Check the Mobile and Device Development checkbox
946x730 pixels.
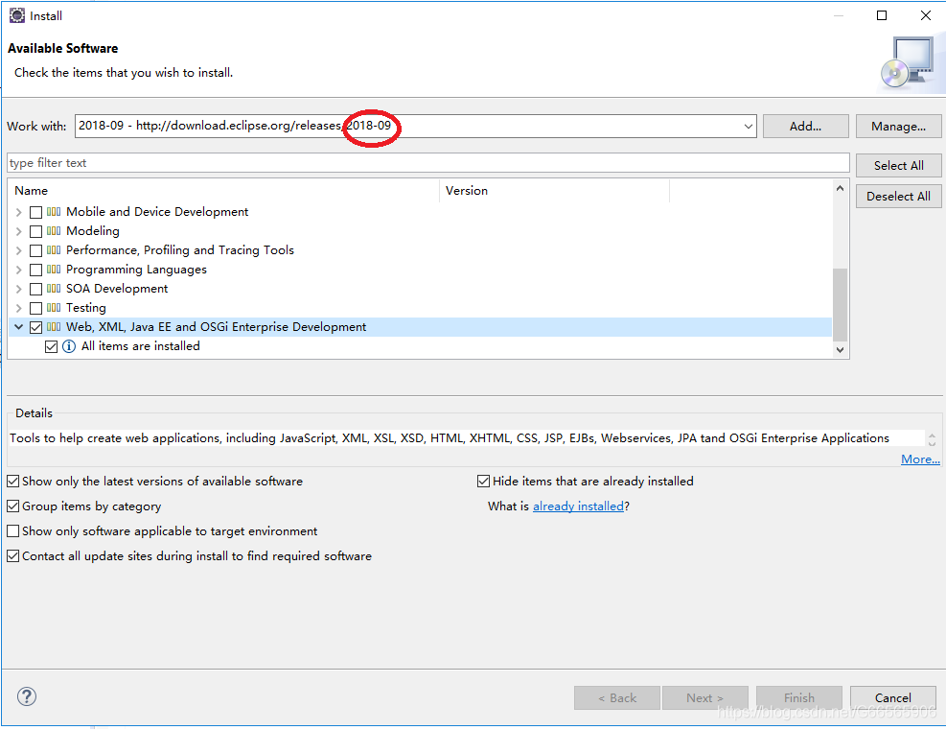[35, 213]
